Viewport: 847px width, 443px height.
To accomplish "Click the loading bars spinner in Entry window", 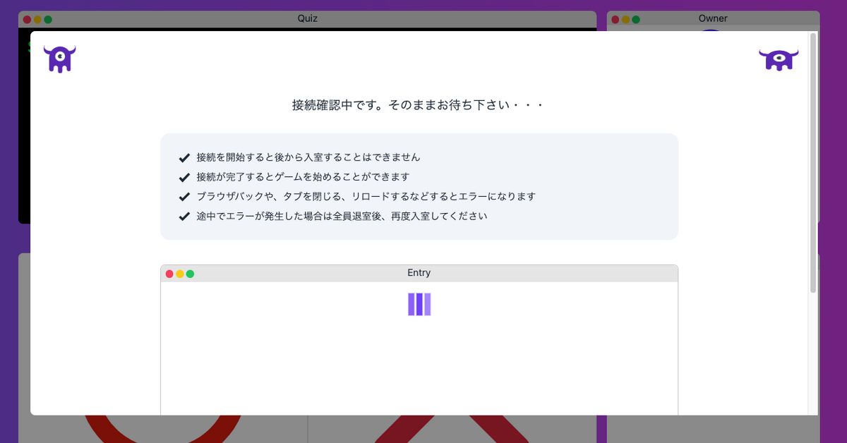I will tap(419, 304).
